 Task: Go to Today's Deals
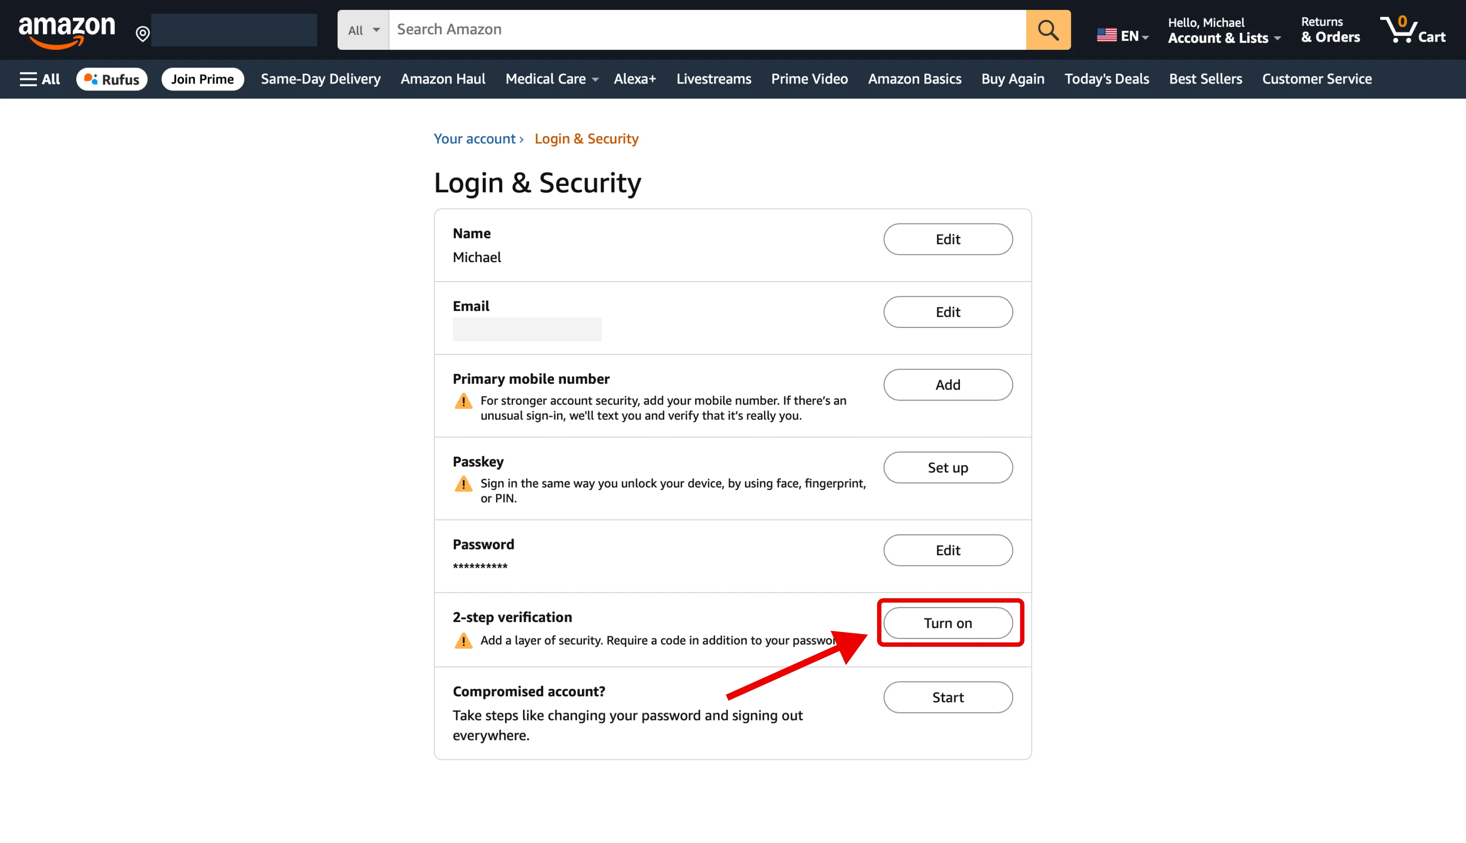click(1106, 79)
